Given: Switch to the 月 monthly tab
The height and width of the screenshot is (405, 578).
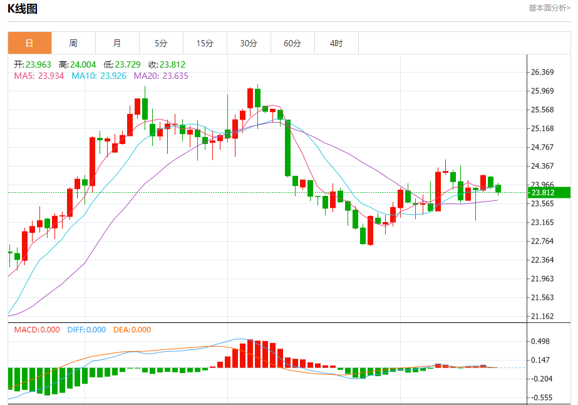Looking at the screenshot, I should coord(117,43).
